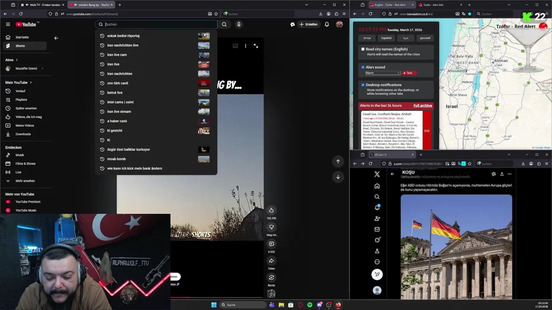
Task: Open the German flag Reichstag image on X
Action: [x=456, y=247]
